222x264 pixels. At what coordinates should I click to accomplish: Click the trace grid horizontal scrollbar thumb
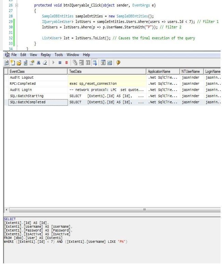(x=115, y=210)
